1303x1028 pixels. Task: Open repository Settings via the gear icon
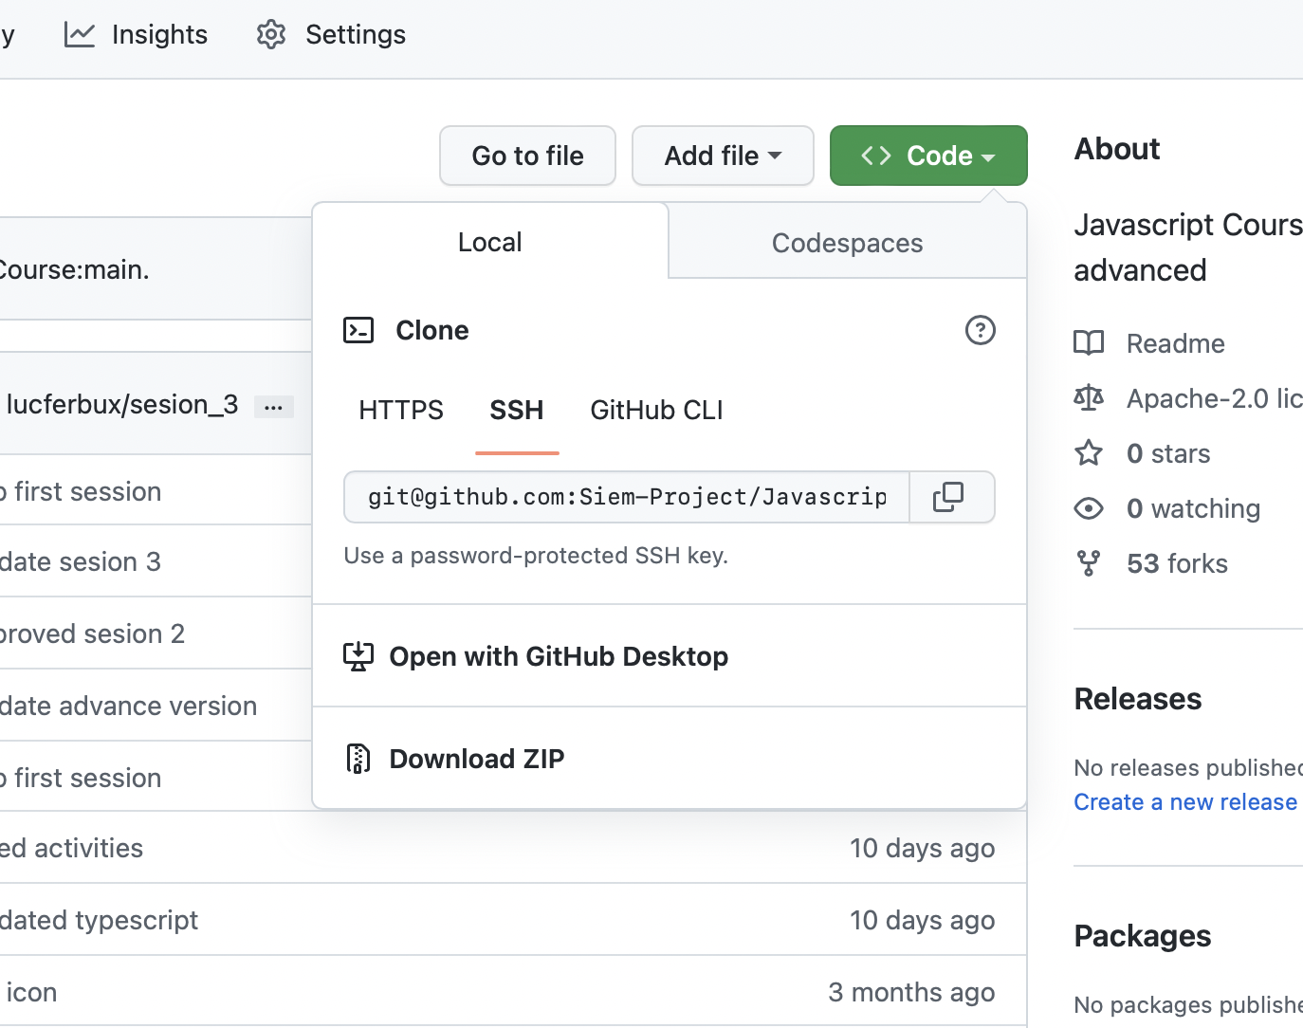click(x=270, y=34)
